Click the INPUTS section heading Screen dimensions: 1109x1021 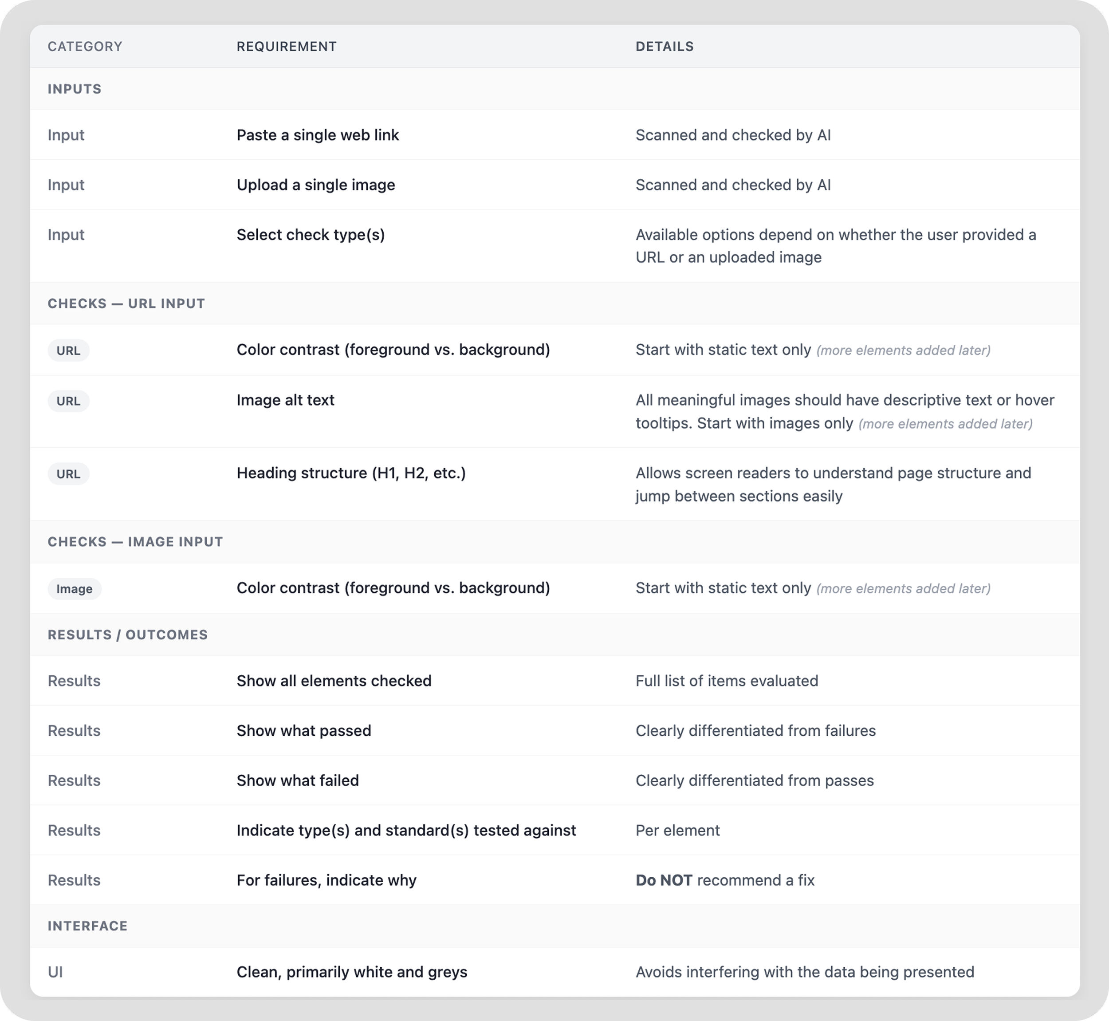point(74,89)
